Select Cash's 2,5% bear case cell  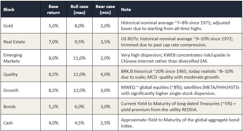(105, 122)
